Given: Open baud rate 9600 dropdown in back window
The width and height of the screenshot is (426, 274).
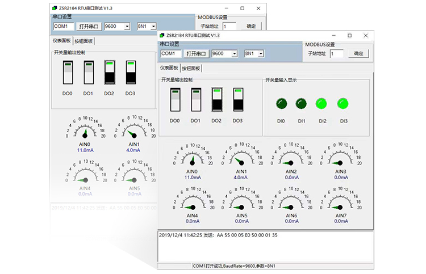Looking at the screenshot, I should pyautogui.click(x=127, y=26).
